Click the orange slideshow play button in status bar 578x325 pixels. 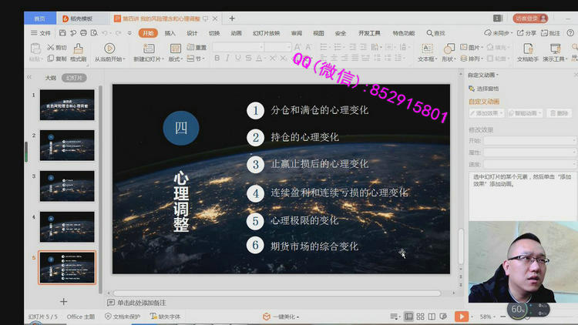461,316
